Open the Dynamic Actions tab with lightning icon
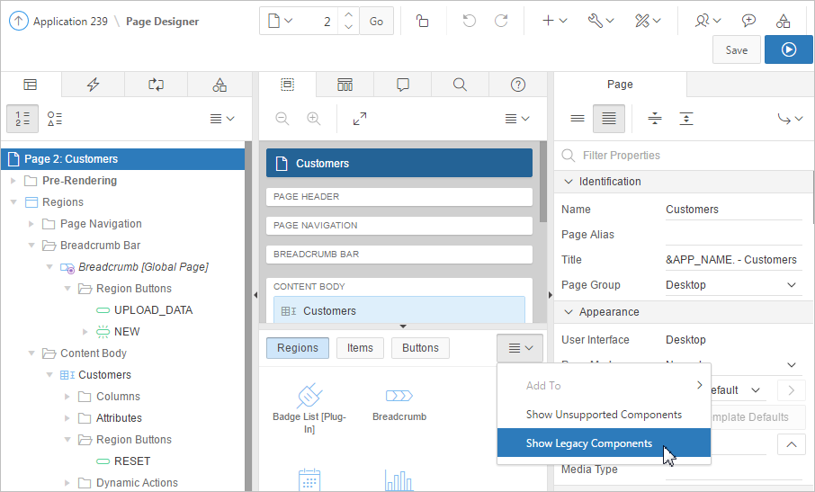The image size is (815, 492). (x=93, y=85)
